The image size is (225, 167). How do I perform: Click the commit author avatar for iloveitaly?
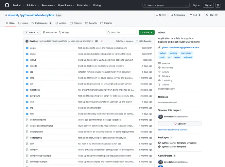[x=27, y=41]
